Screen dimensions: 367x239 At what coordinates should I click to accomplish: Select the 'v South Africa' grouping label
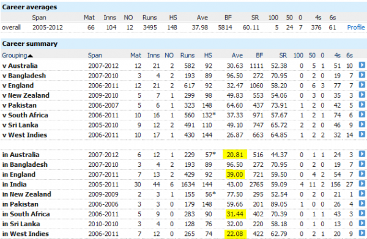point(25,115)
